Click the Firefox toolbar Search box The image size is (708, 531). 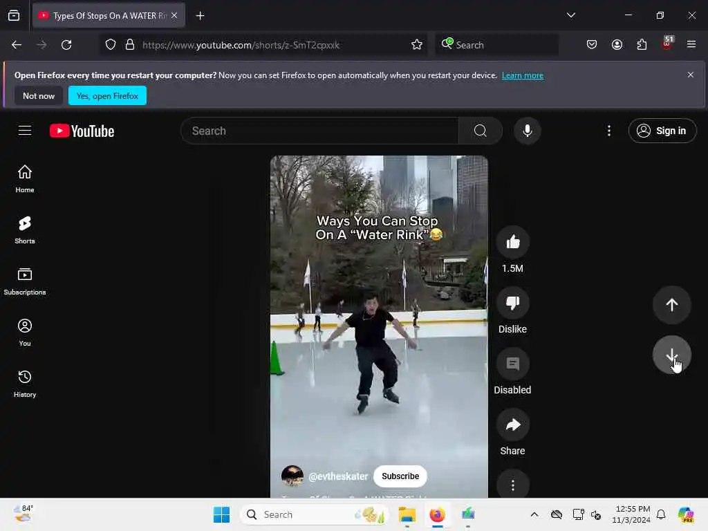tap(496, 45)
